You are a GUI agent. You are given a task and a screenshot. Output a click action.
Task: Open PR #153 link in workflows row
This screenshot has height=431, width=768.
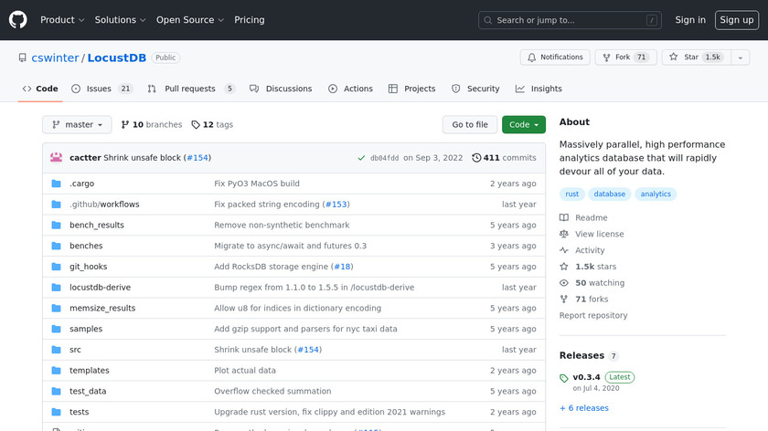336,204
